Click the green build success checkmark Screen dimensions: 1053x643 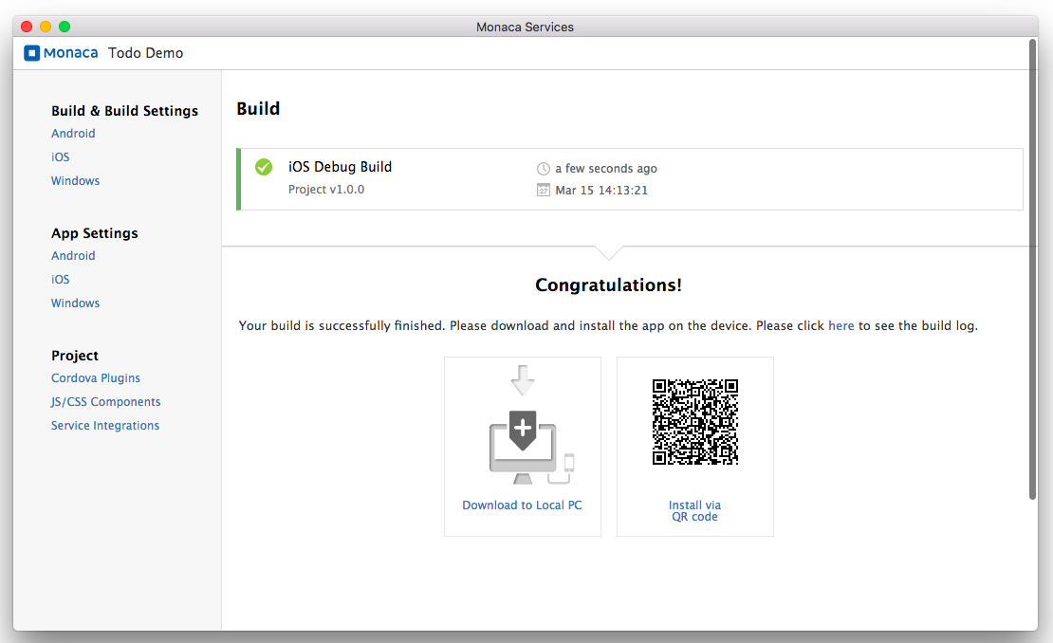[x=264, y=167]
